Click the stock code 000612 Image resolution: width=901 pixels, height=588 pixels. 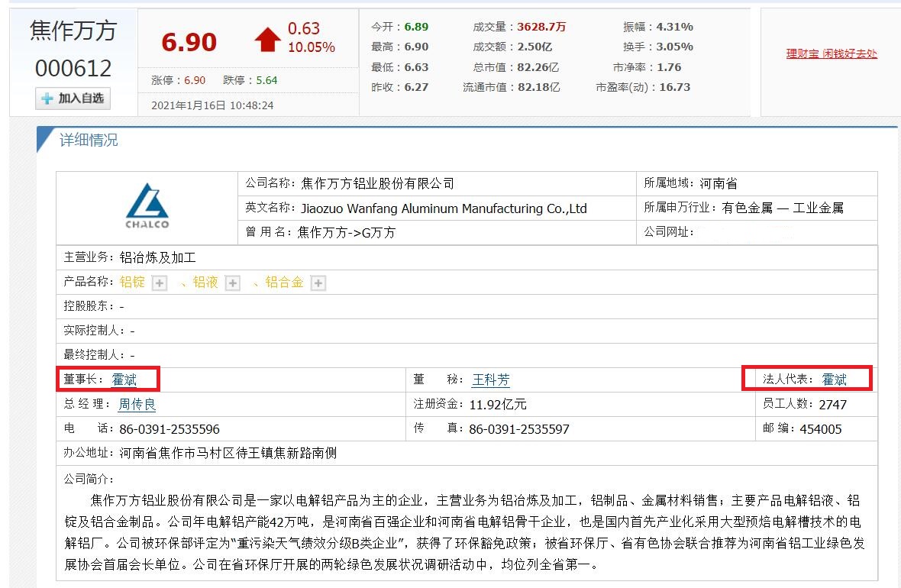[73, 69]
